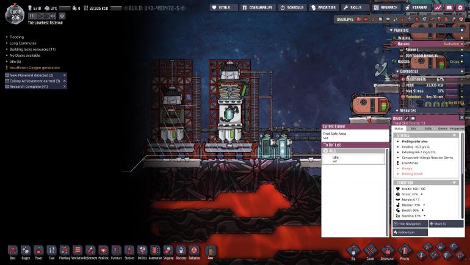The width and height of the screenshot is (470, 265).
Task: Dismiss Research Complete notification
Action: [65, 87]
